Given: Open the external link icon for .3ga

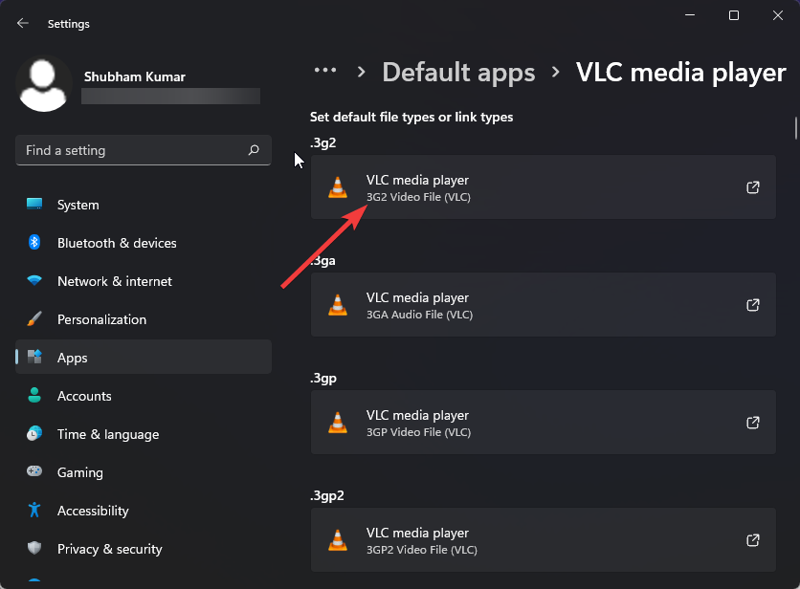Looking at the screenshot, I should point(753,305).
